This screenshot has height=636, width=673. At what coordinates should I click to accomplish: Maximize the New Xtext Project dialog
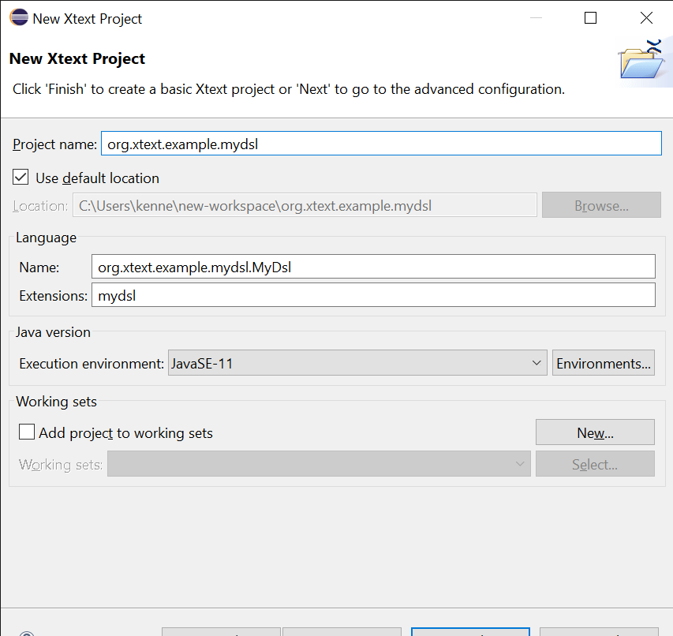tap(590, 18)
